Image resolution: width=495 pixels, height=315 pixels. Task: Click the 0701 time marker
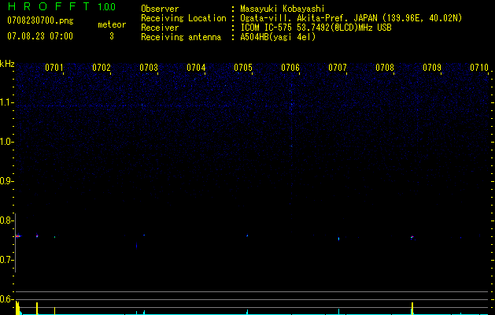pyautogui.click(x=54, y=68)
